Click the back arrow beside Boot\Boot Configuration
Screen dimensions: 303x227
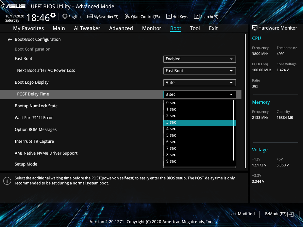(10, 40)
